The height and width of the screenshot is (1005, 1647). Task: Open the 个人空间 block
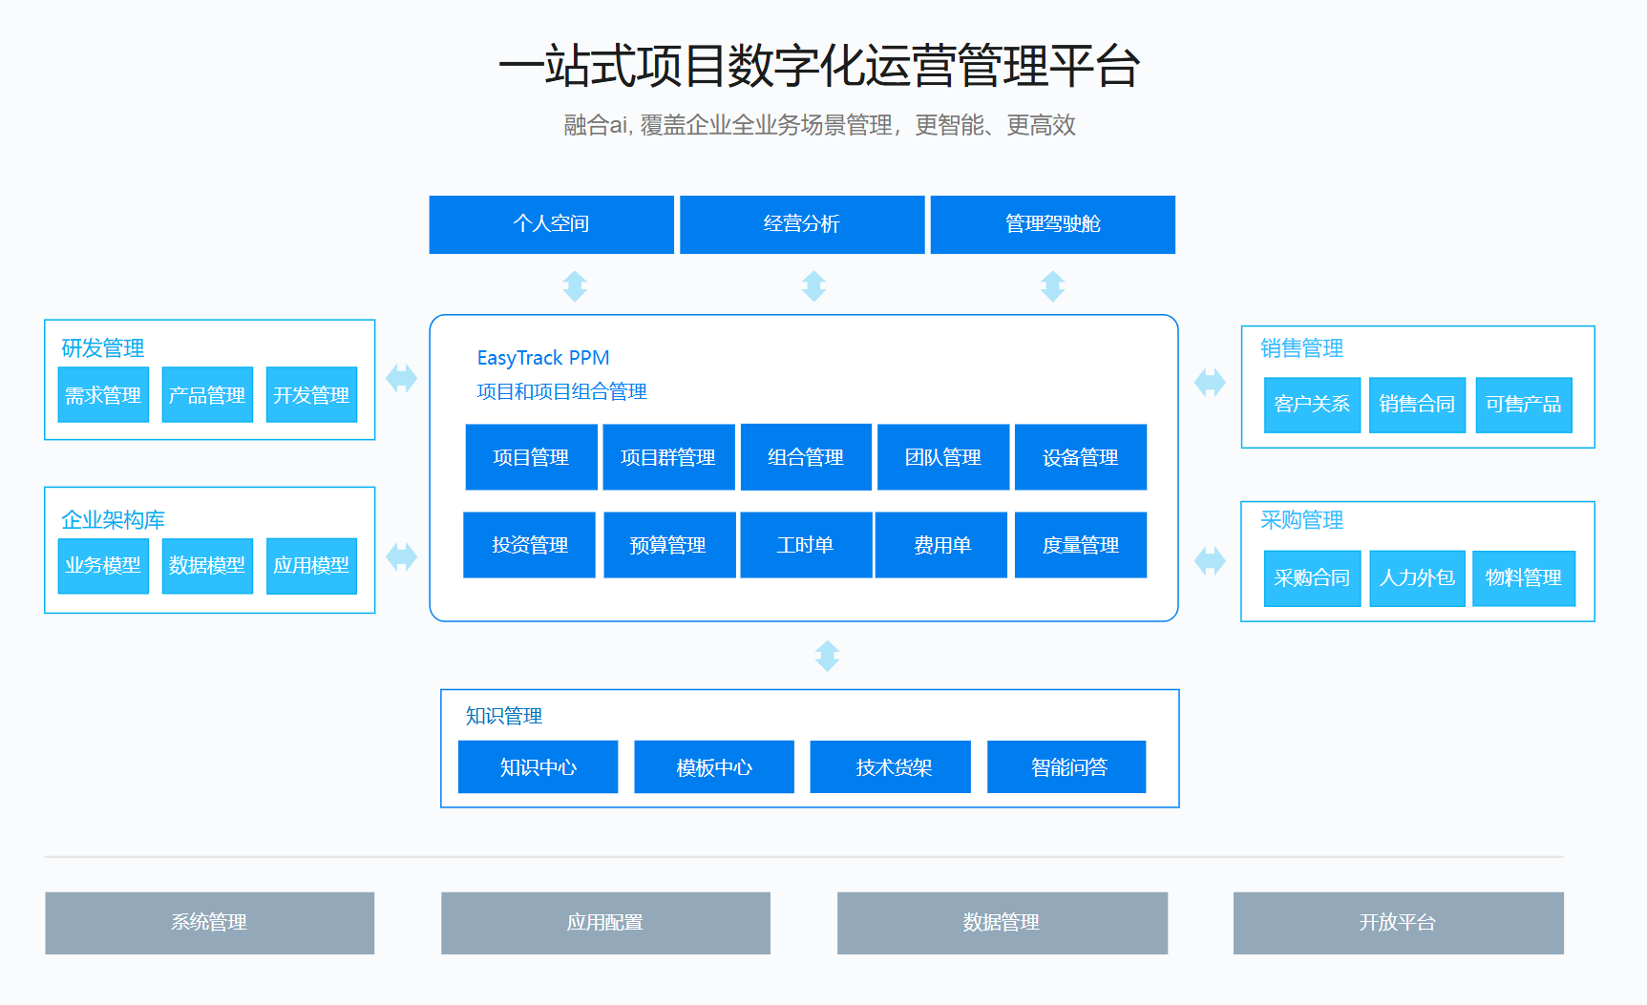tap(551, 224)
